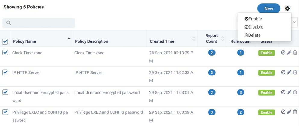Click the trash icon for Local User policy
Screen dimensions: 299x126
click(295, 92)
